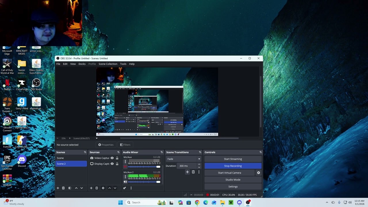Move the selected scene up
The image size is (368, 207).
pyautogui.click(x=76, y=188)
